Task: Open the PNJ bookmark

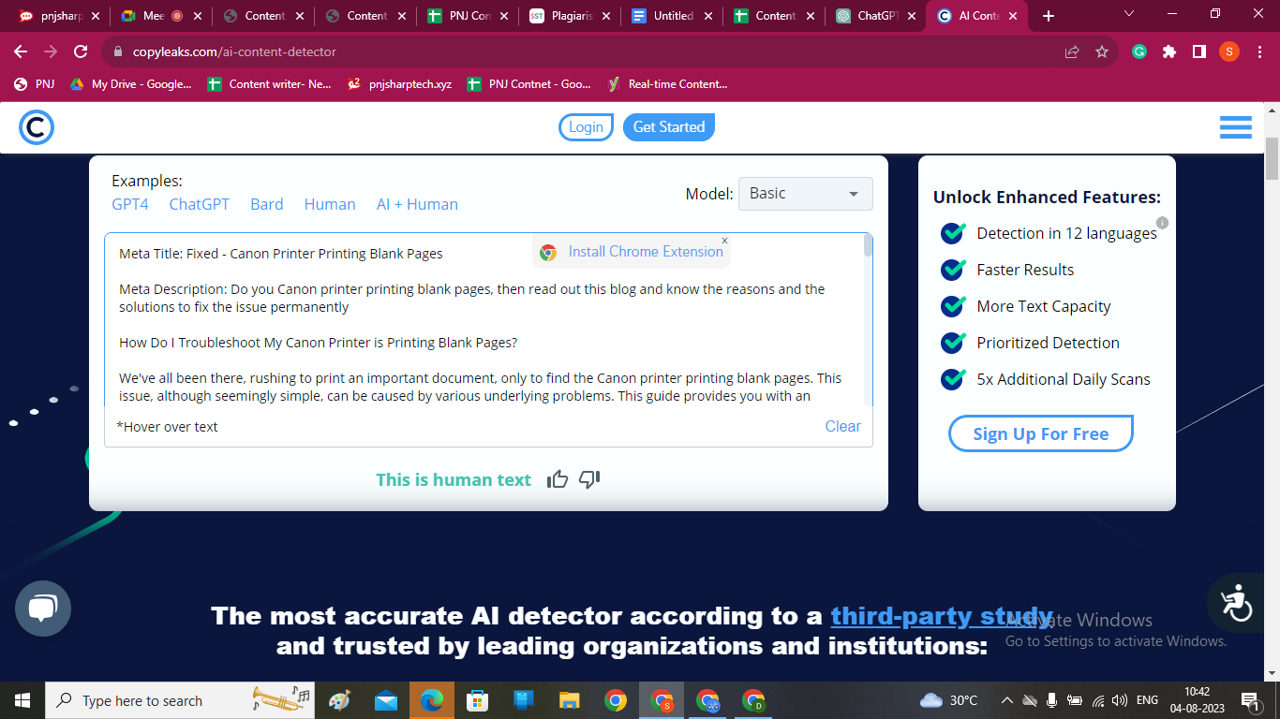Action: (x=35, y=84)
